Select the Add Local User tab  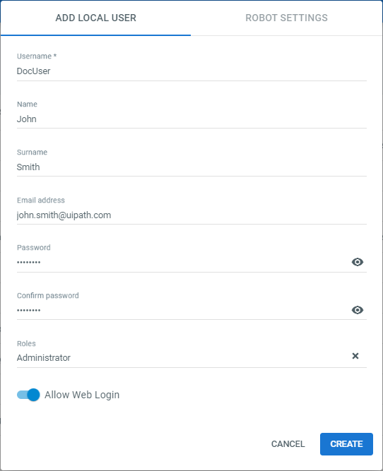pos(95,18)
